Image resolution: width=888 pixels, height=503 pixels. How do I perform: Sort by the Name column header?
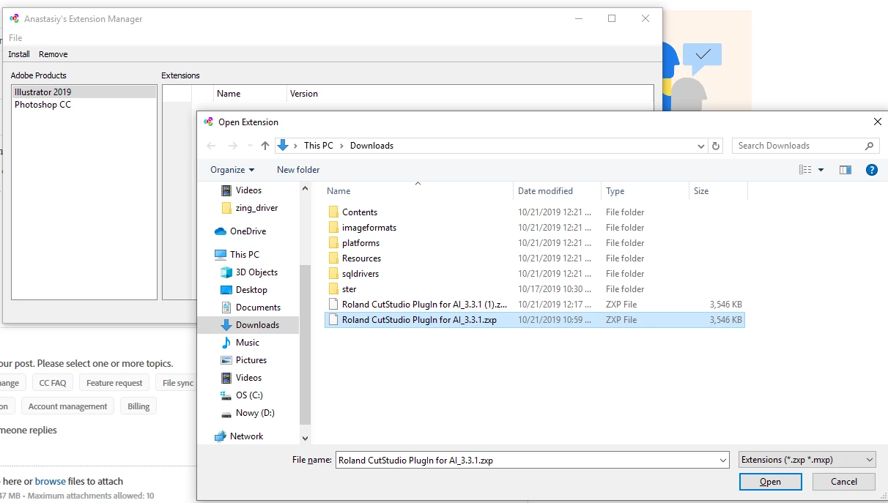coord(418,191)
